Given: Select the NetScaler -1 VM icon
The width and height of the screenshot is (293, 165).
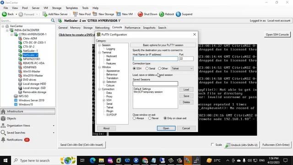Looking at the screenshot, I should click(x=20, y=51).
